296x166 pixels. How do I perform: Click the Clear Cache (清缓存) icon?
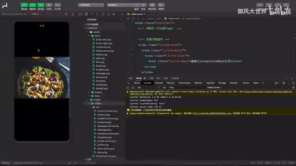161,5
